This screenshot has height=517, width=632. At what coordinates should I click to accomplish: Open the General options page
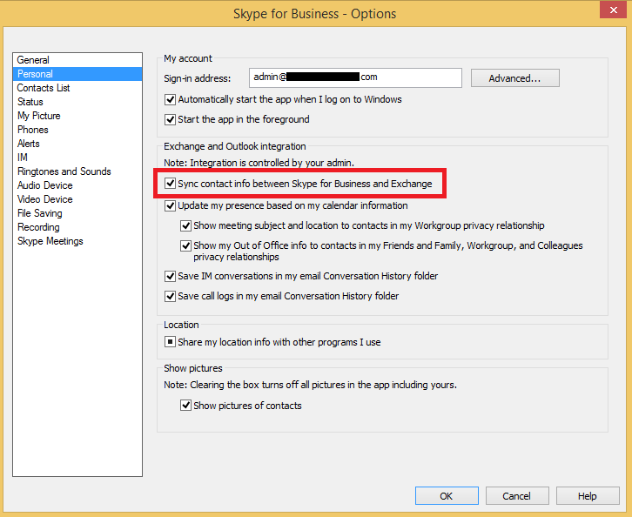point(33,60)
